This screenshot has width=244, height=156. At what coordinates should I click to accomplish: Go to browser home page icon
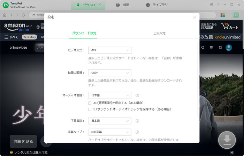point(5,15)
